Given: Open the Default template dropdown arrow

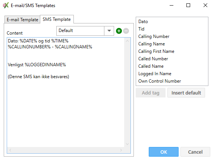Looking at the screenshot, I should 109,31.
